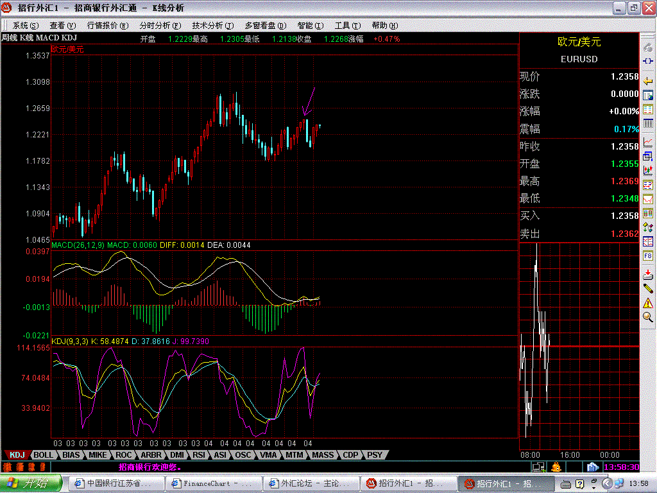The width and height of the screenshot is (657, 493).
Task: Open the red line chart icon
Action: (648, 142)
